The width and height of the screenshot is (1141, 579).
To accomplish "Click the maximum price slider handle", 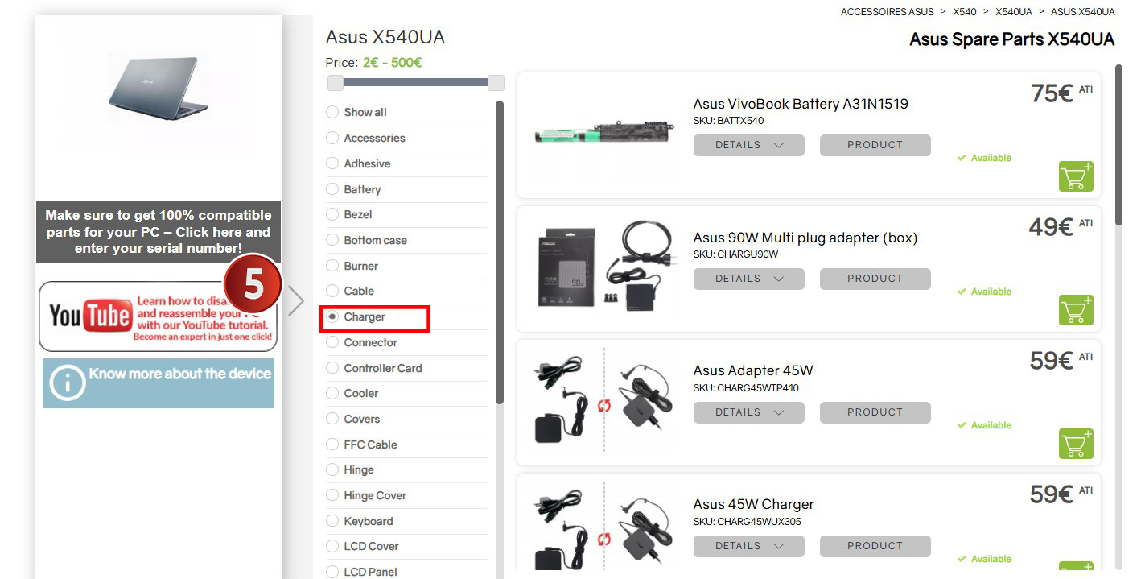I will [x=496, y=82].
